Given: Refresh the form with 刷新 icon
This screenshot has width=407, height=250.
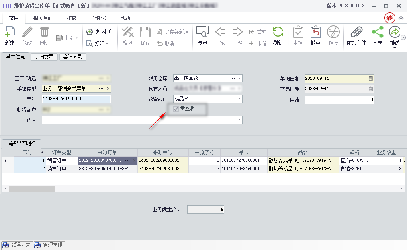Looking at the screenshot, I should (x=278, y=32).
